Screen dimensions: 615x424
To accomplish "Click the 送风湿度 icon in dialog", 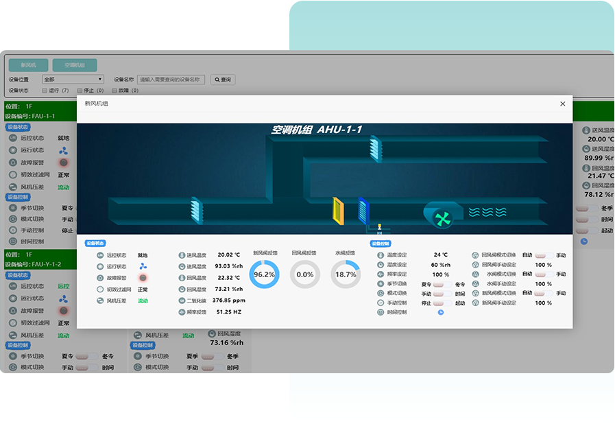I will click(182, 267).
